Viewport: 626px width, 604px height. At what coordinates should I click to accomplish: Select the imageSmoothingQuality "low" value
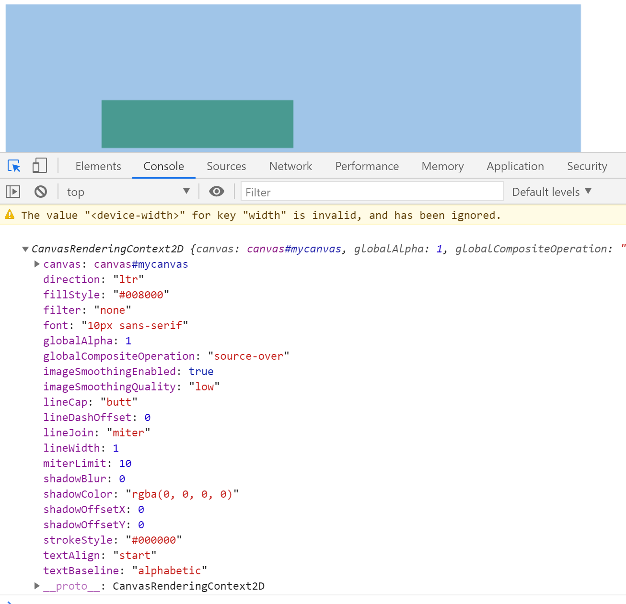[x=204, y=387]
